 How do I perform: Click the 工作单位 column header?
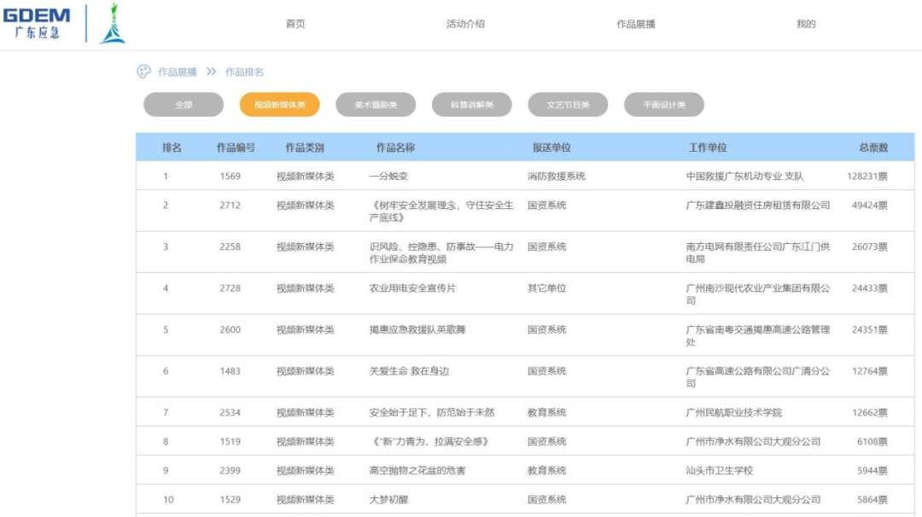pyautogui.click(x=708, y=148)
